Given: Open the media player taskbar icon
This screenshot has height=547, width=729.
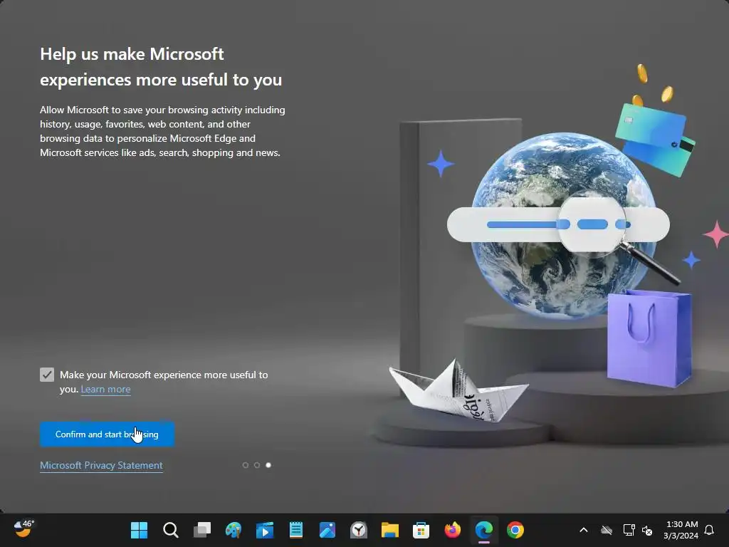Looking at the screenshot, I should coord(265,530).
